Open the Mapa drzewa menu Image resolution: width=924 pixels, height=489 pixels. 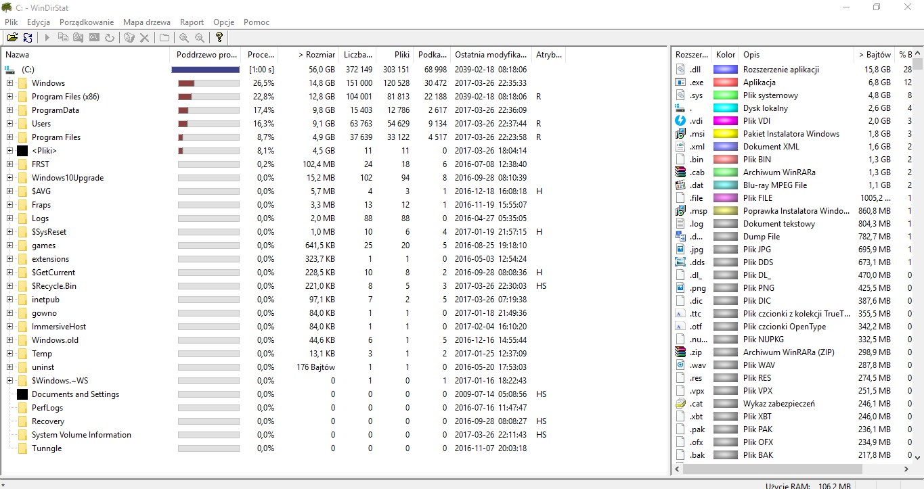pos(147,22)
